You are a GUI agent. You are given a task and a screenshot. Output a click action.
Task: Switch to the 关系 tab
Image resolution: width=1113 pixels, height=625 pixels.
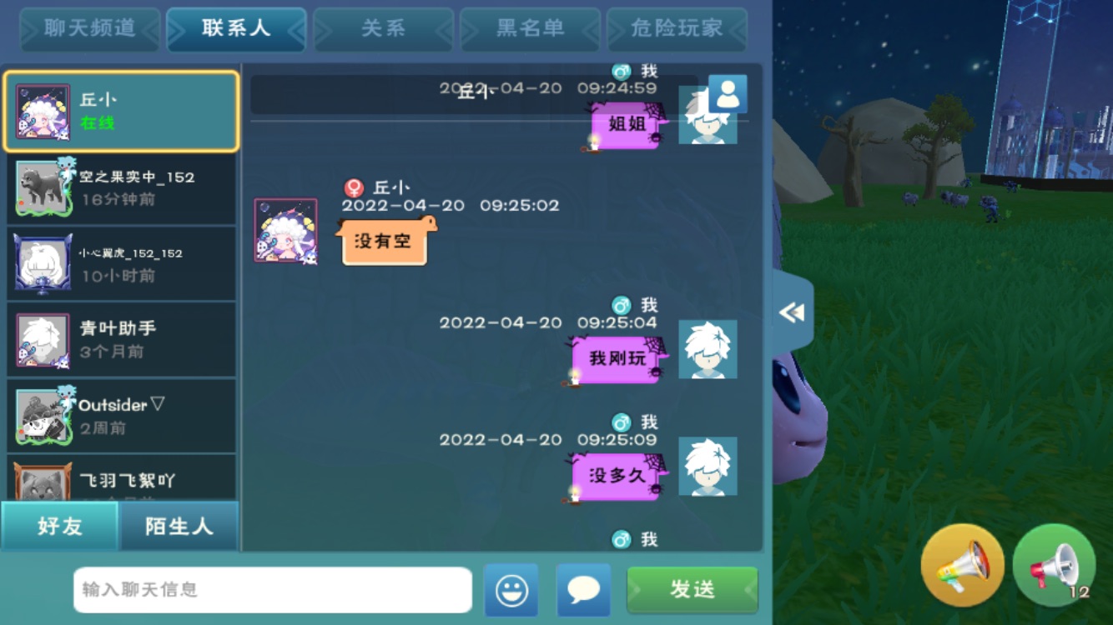(x=383, y=29)
